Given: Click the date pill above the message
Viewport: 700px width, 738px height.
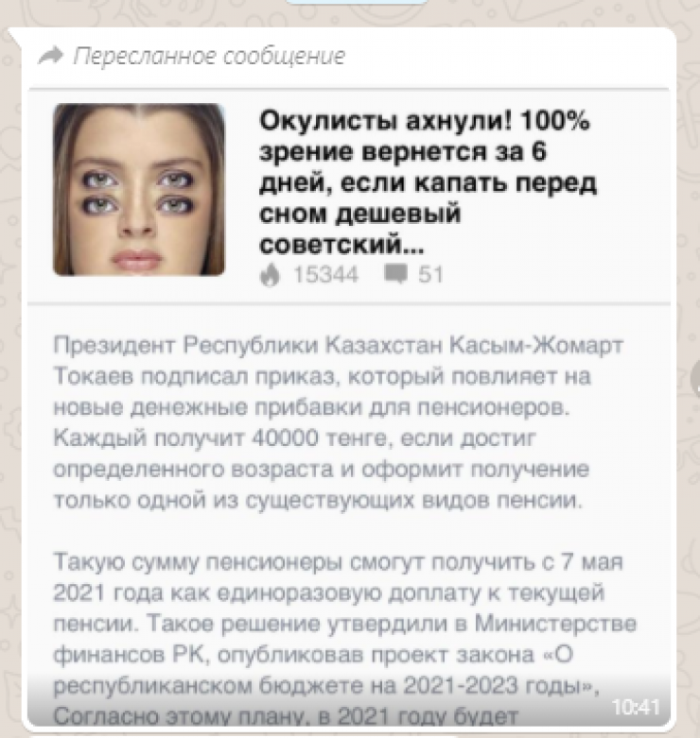Looking at the screenshot, I should click(x=357, y=2).
